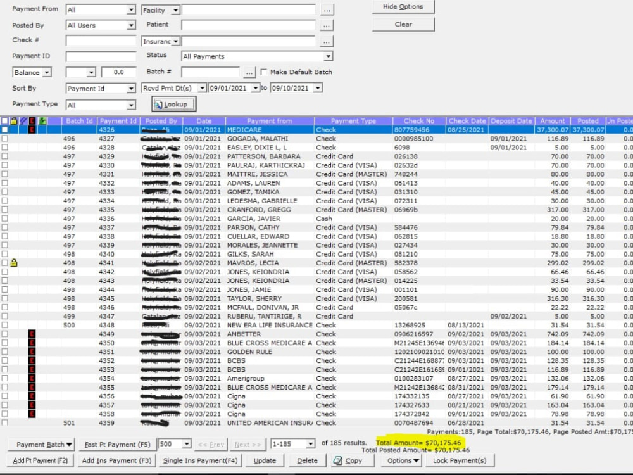Viewport: 633px width, 475px height.
Task: Click red E icon on payment 4352 row
Action: (32, 361)
